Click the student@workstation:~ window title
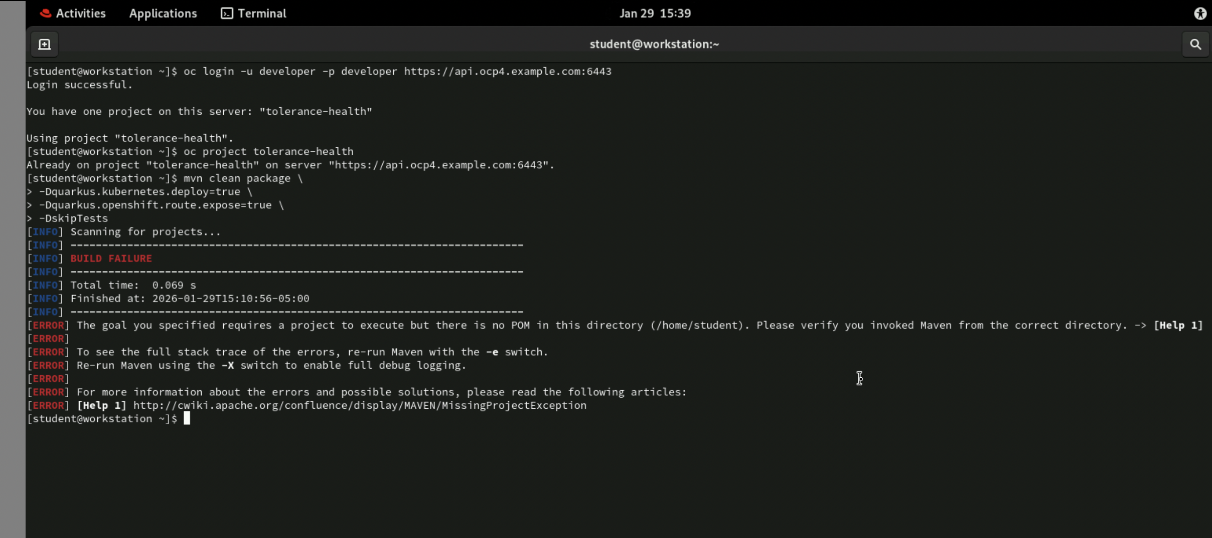 pyautogui.click(x=654, y=45)
